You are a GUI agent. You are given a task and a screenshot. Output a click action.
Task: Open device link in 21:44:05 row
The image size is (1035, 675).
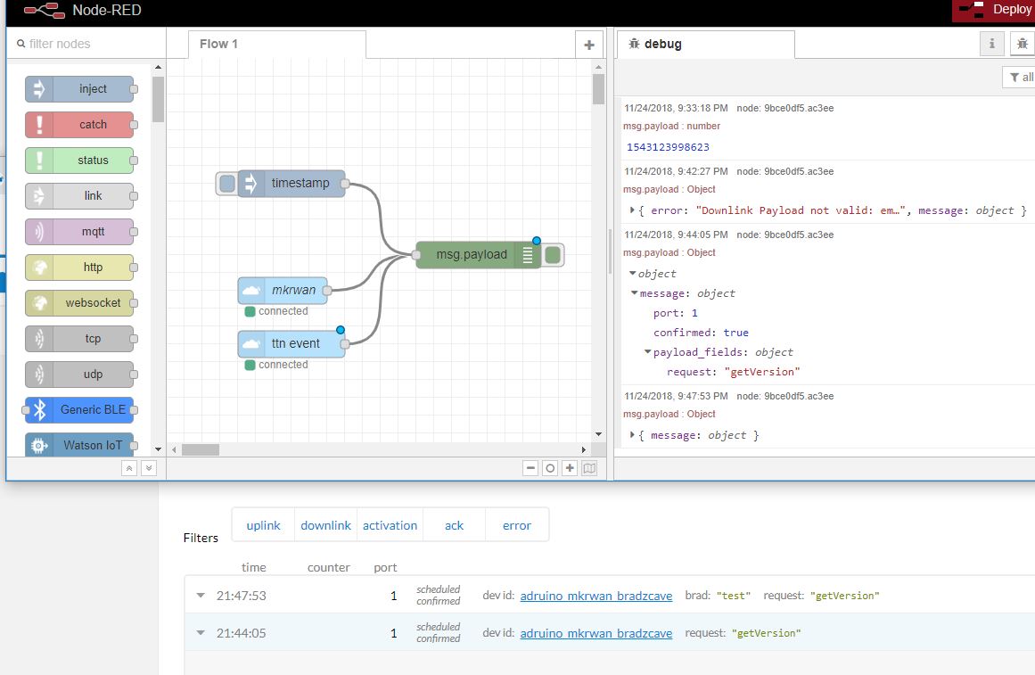596,633
